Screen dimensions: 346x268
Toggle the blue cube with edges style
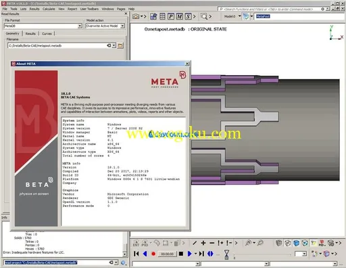305,243
